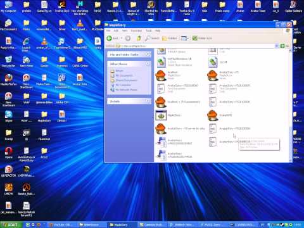Select My Computer desktop icon

click(x=9, y=7)
